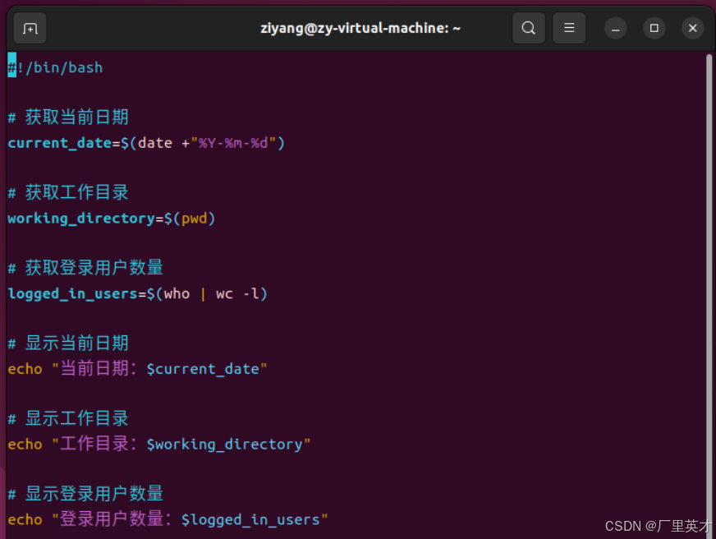Click the who command text
The width and height of the screenshot is (716, 539).
[176, 293]
